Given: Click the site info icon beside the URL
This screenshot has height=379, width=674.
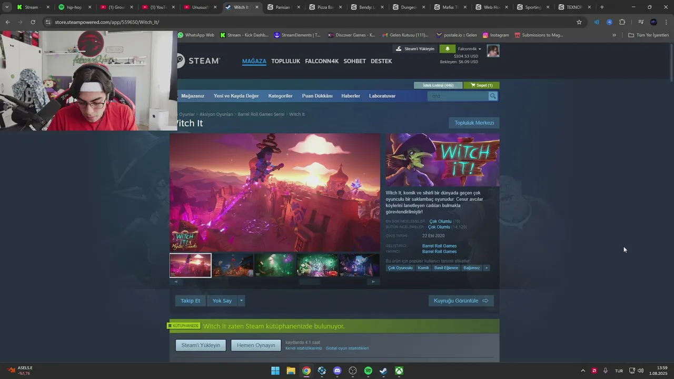Looking at the screenshot, I should pyautogui.click(x=48, y=22).
